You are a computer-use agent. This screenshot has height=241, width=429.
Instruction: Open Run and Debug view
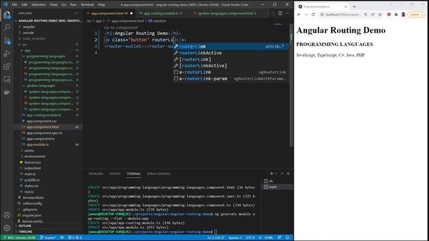coord(7,54)
